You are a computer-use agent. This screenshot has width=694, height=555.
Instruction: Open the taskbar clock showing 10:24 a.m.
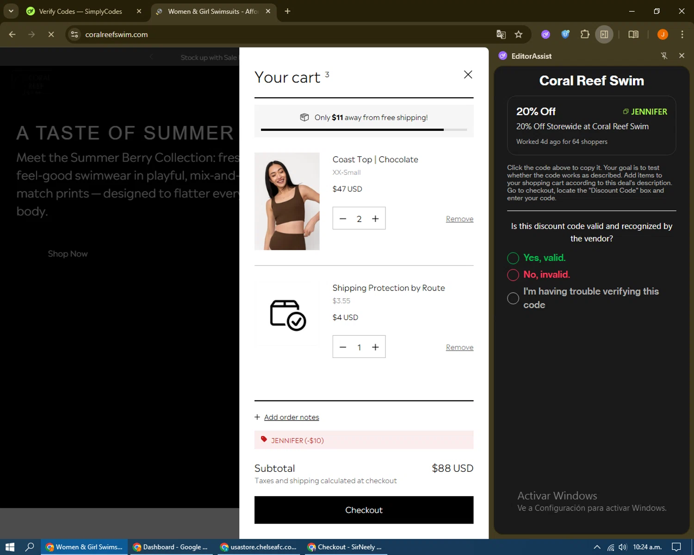[647, 547]
